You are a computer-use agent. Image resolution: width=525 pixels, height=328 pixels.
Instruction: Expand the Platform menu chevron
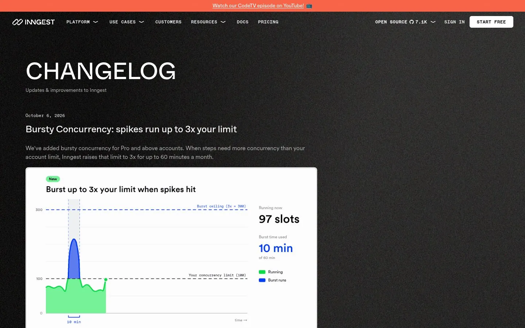tap(96, 22)
